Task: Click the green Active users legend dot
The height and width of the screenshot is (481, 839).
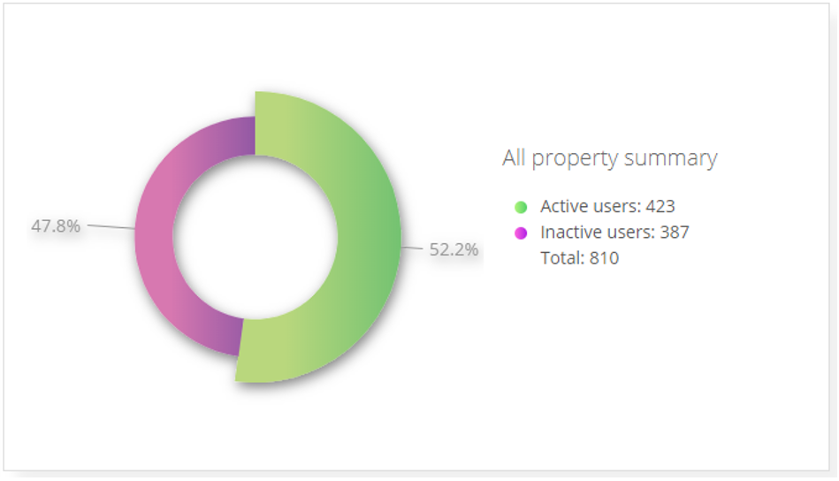Action: tap(521, 207)
